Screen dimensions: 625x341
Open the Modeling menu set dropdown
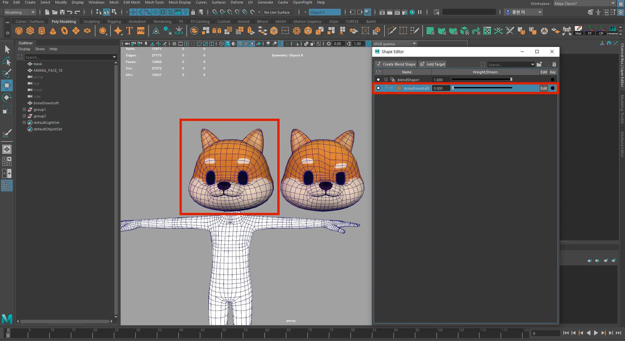coord(20,12)
